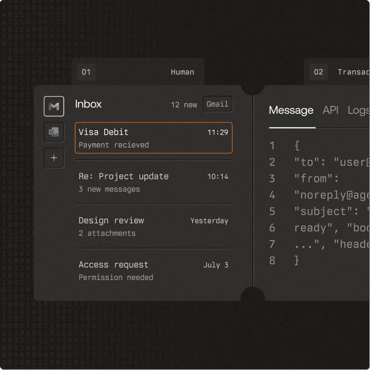Click the Transac label beside 02
The width and height of the screenshot is (370, 370).
(354, 72)
